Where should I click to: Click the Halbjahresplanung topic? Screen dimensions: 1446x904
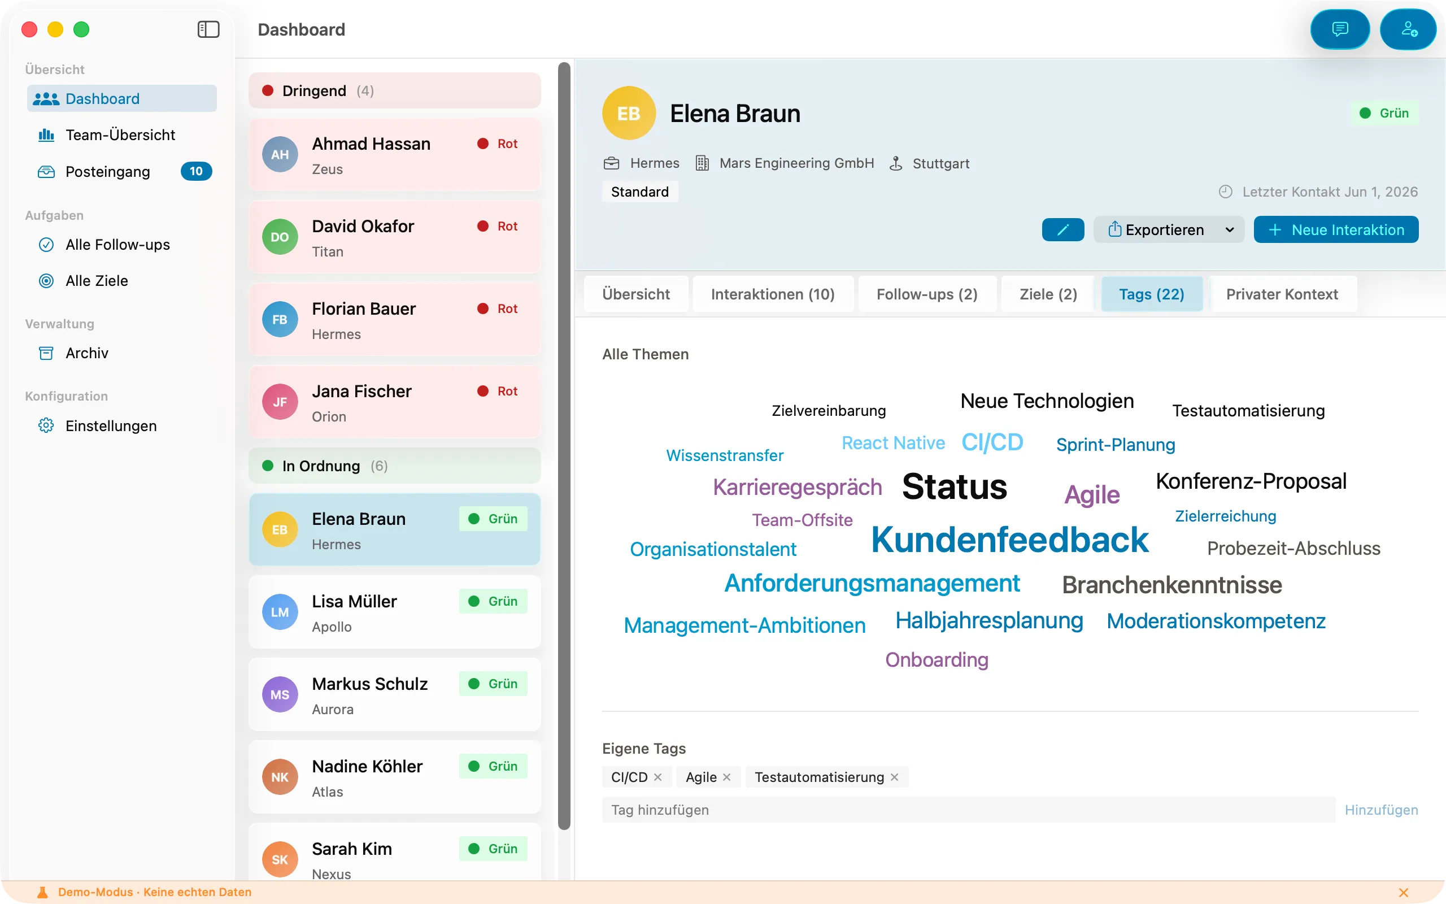989,620
